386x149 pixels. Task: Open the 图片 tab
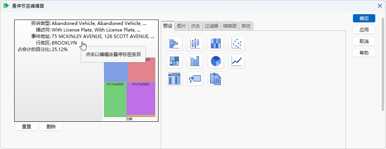pyautogui.click(x=181, y=26)
